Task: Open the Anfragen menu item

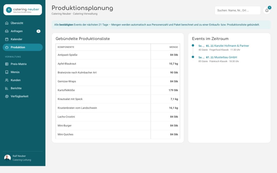Action: [x=23, y=31]
